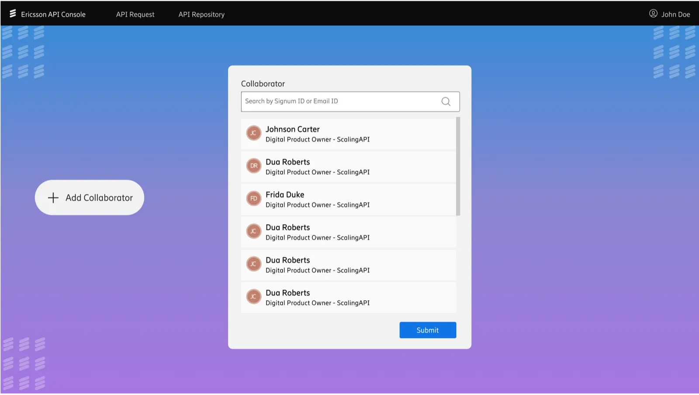Click the Collaborator label
The image size is (699, 395).
(x=263, y=83)
